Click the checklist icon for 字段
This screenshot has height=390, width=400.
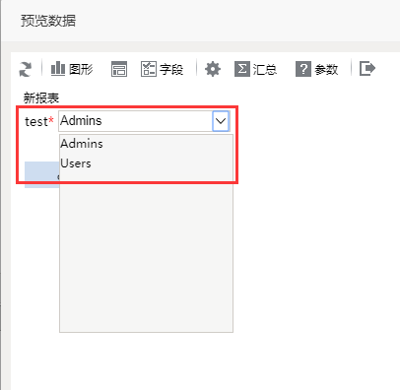(x=149, y=69)
